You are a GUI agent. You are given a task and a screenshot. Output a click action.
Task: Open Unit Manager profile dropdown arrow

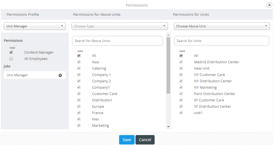coord(62,26)
